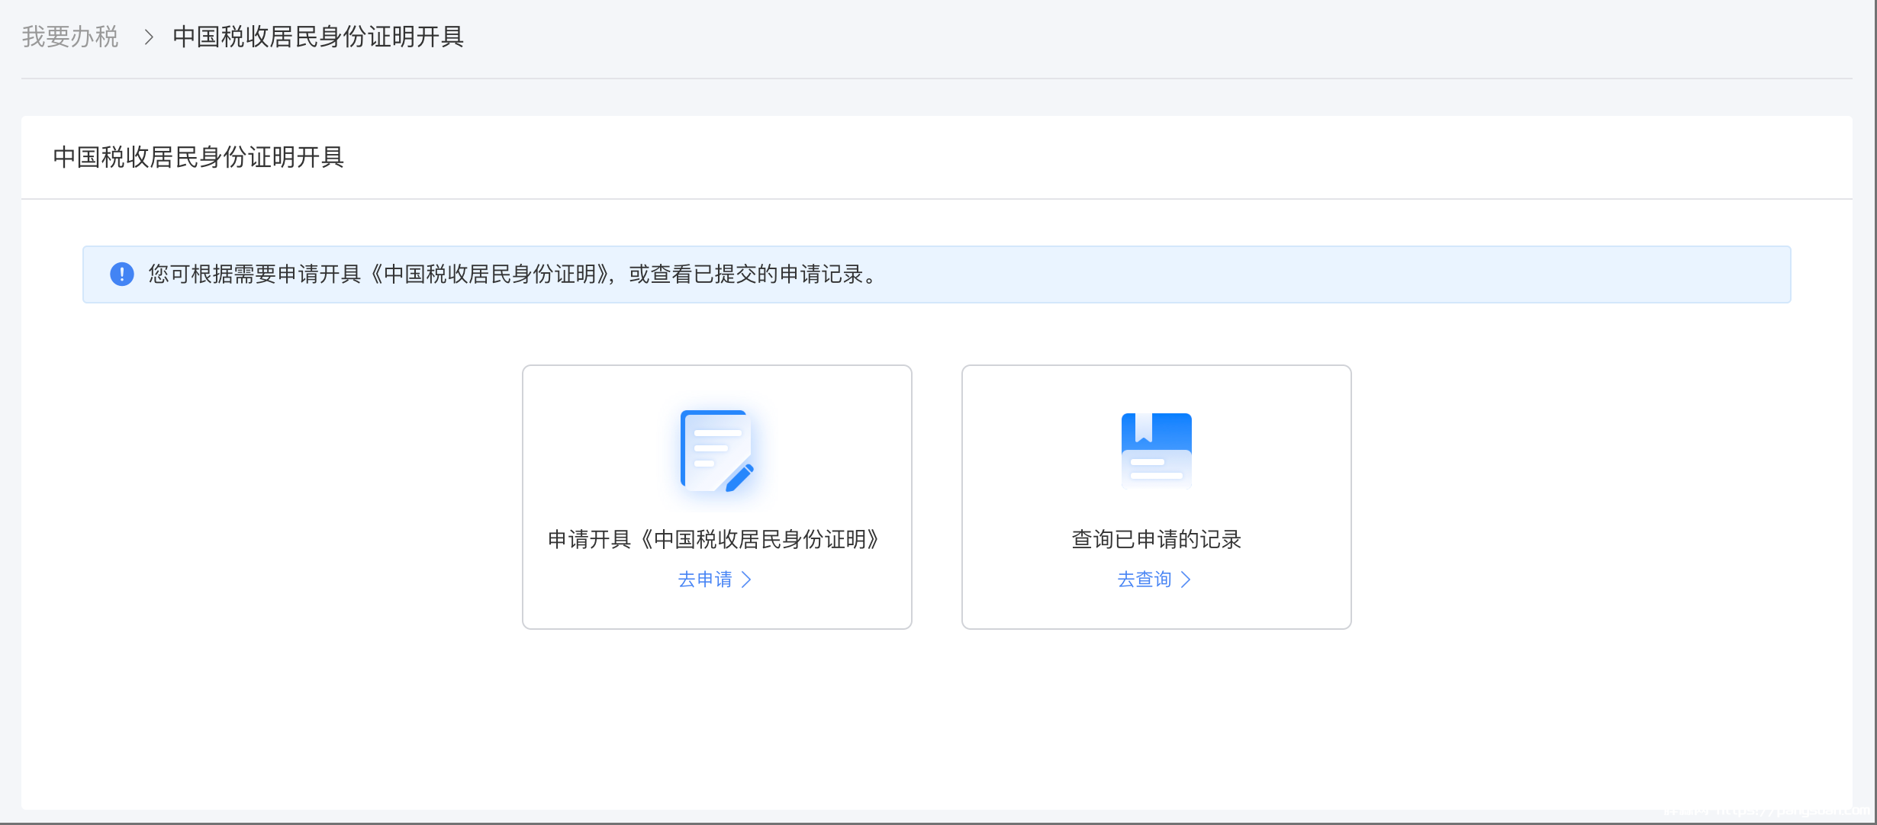Click empty space below apply card's 去申请
The image size is (1877, 825).
click(716, 608)
